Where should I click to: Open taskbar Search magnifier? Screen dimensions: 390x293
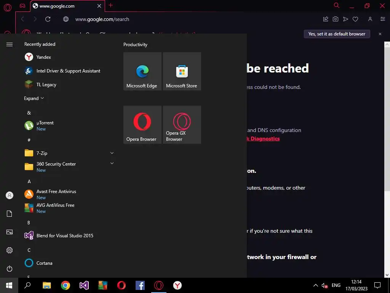[x=27, y=285]
